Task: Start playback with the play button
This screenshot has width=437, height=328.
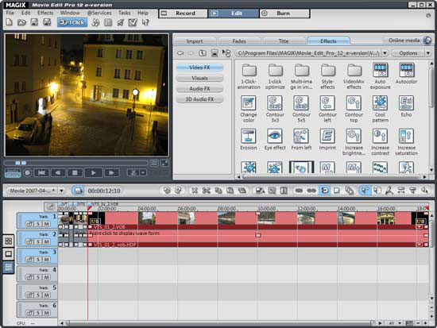Action: point(93,173)
